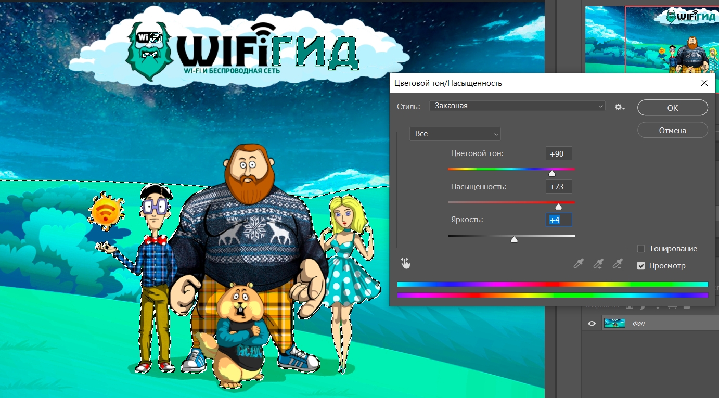Close the Цветовой тон/Насыщенность dialog
The height and width of the screenshot is (398, 719).
point(704,83)
